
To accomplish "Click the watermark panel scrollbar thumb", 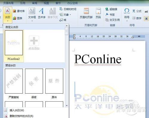I will click(67, 31).
